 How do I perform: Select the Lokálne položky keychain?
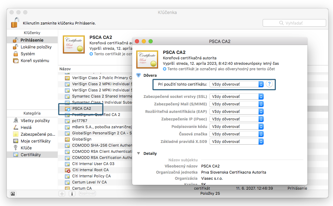click(32, 47)
